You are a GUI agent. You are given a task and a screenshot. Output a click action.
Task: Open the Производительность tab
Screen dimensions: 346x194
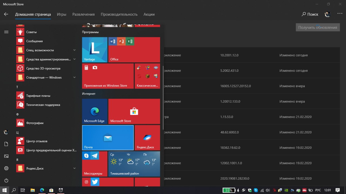click(x=119, y=14)
